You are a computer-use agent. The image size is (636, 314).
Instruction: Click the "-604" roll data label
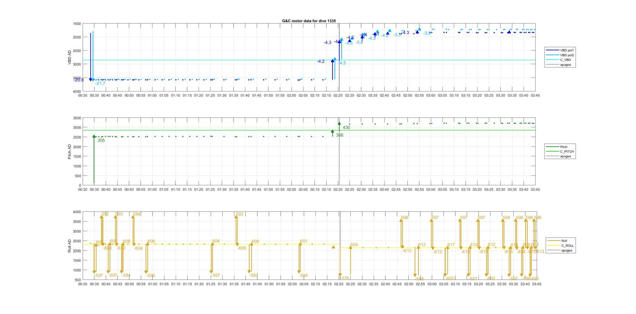[x=138, y=248]
